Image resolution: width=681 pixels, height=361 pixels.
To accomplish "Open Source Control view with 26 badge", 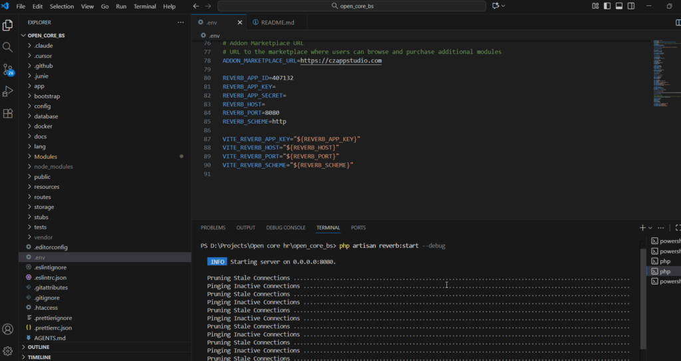I will 8,69.
